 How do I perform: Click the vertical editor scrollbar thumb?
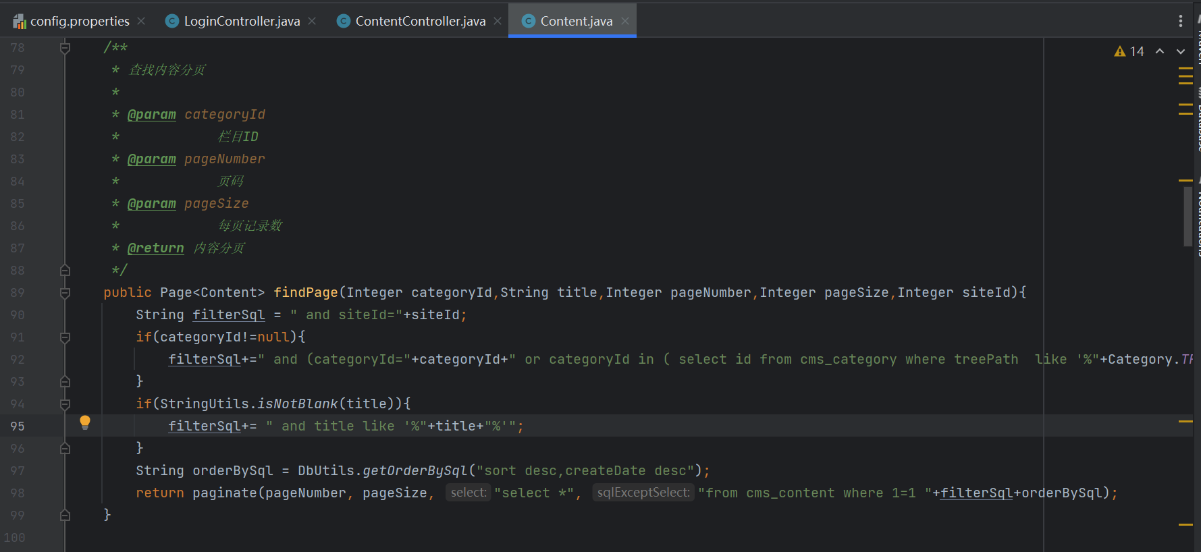(x=1187, y=217)
